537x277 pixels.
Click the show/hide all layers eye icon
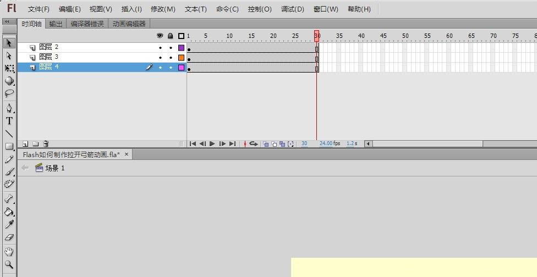point(160,36)
